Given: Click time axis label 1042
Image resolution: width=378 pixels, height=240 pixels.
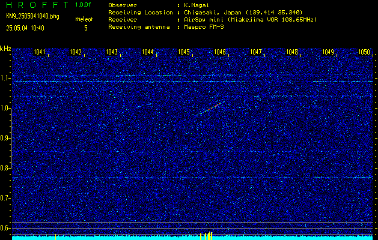Looking at the screenshot, I should 76,52.
